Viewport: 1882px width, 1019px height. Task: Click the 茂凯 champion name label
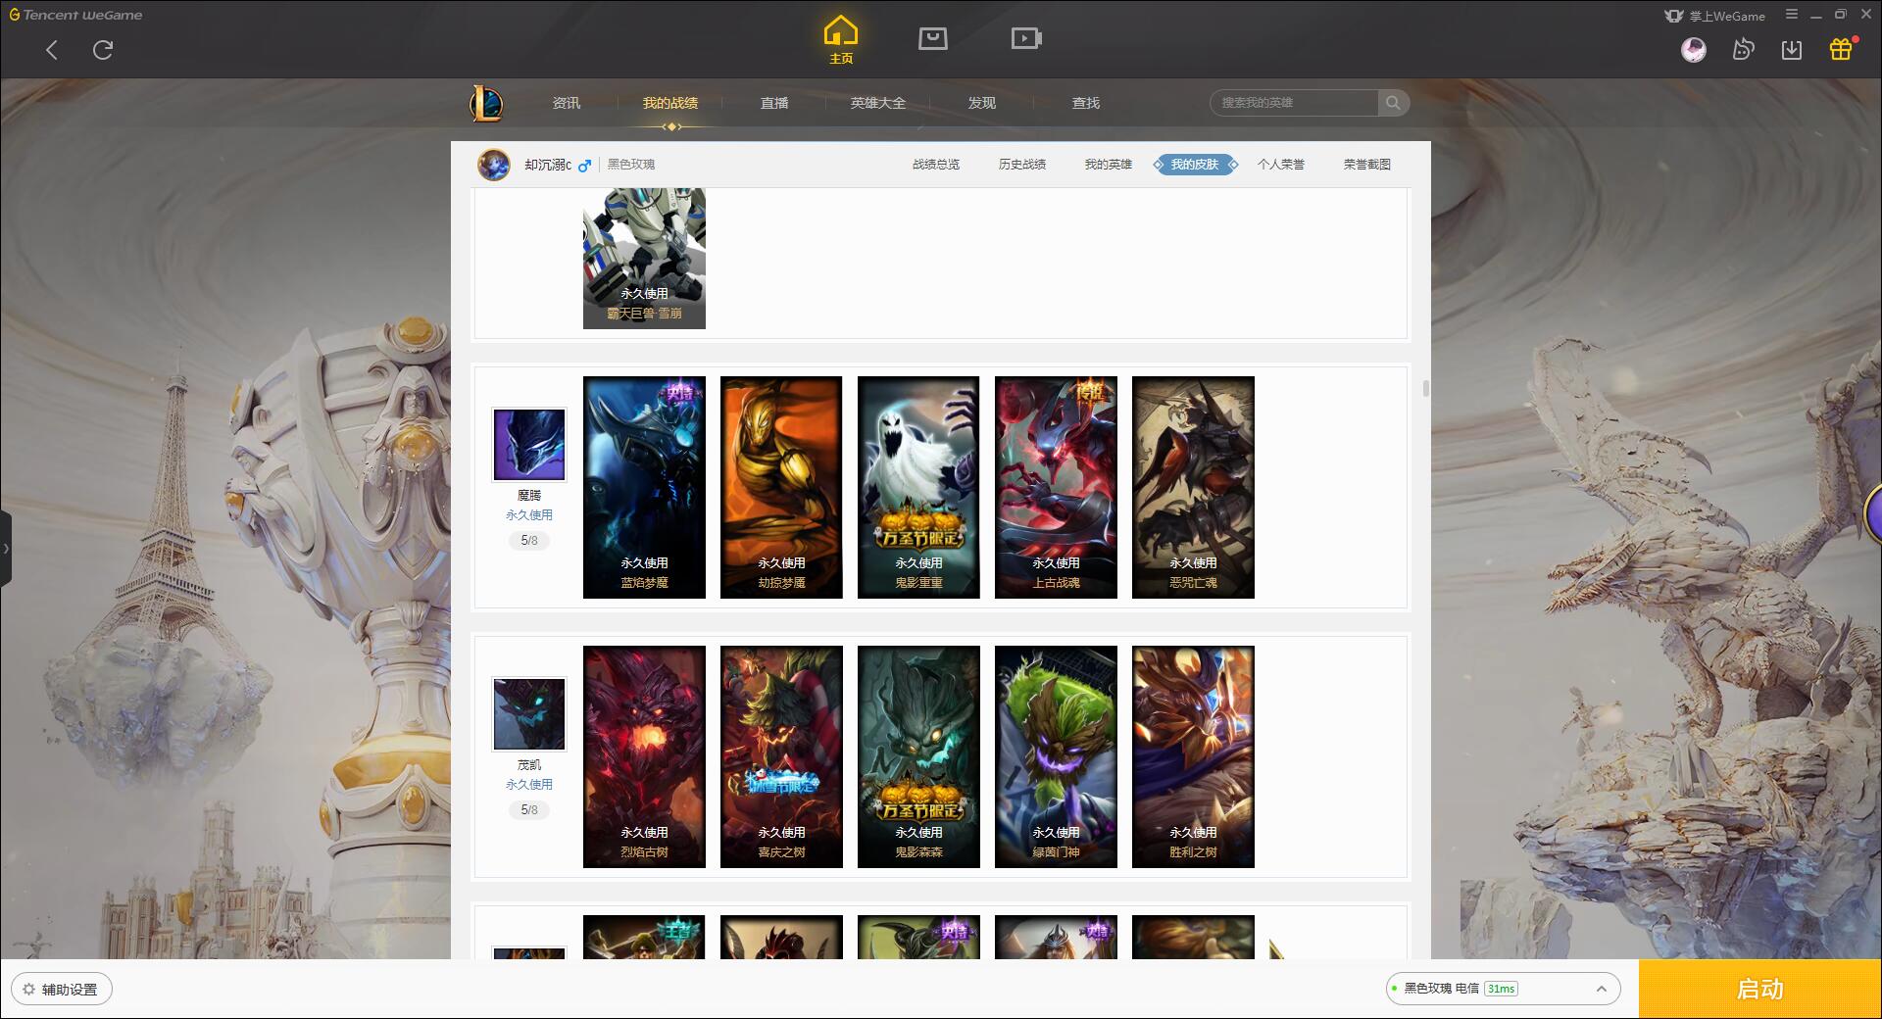click(x=529, y=765)
